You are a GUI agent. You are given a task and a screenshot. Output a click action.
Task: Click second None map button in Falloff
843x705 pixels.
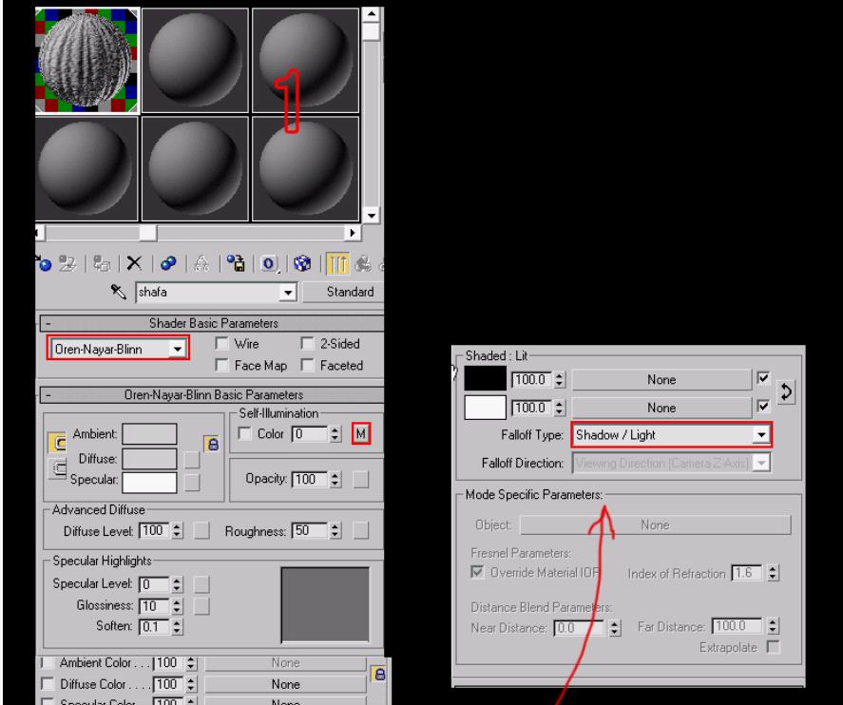coord(661,408)
